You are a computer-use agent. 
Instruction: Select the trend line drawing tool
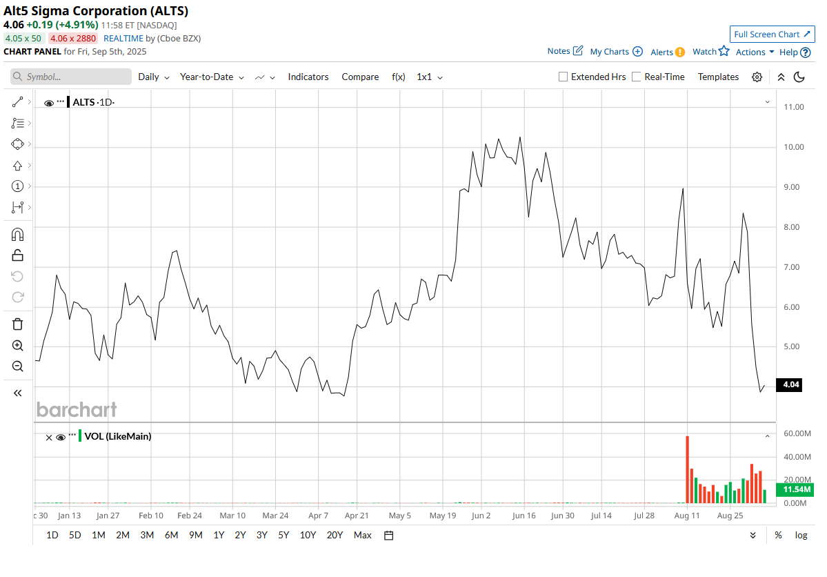pyautogui.click(x=17, y=102)
